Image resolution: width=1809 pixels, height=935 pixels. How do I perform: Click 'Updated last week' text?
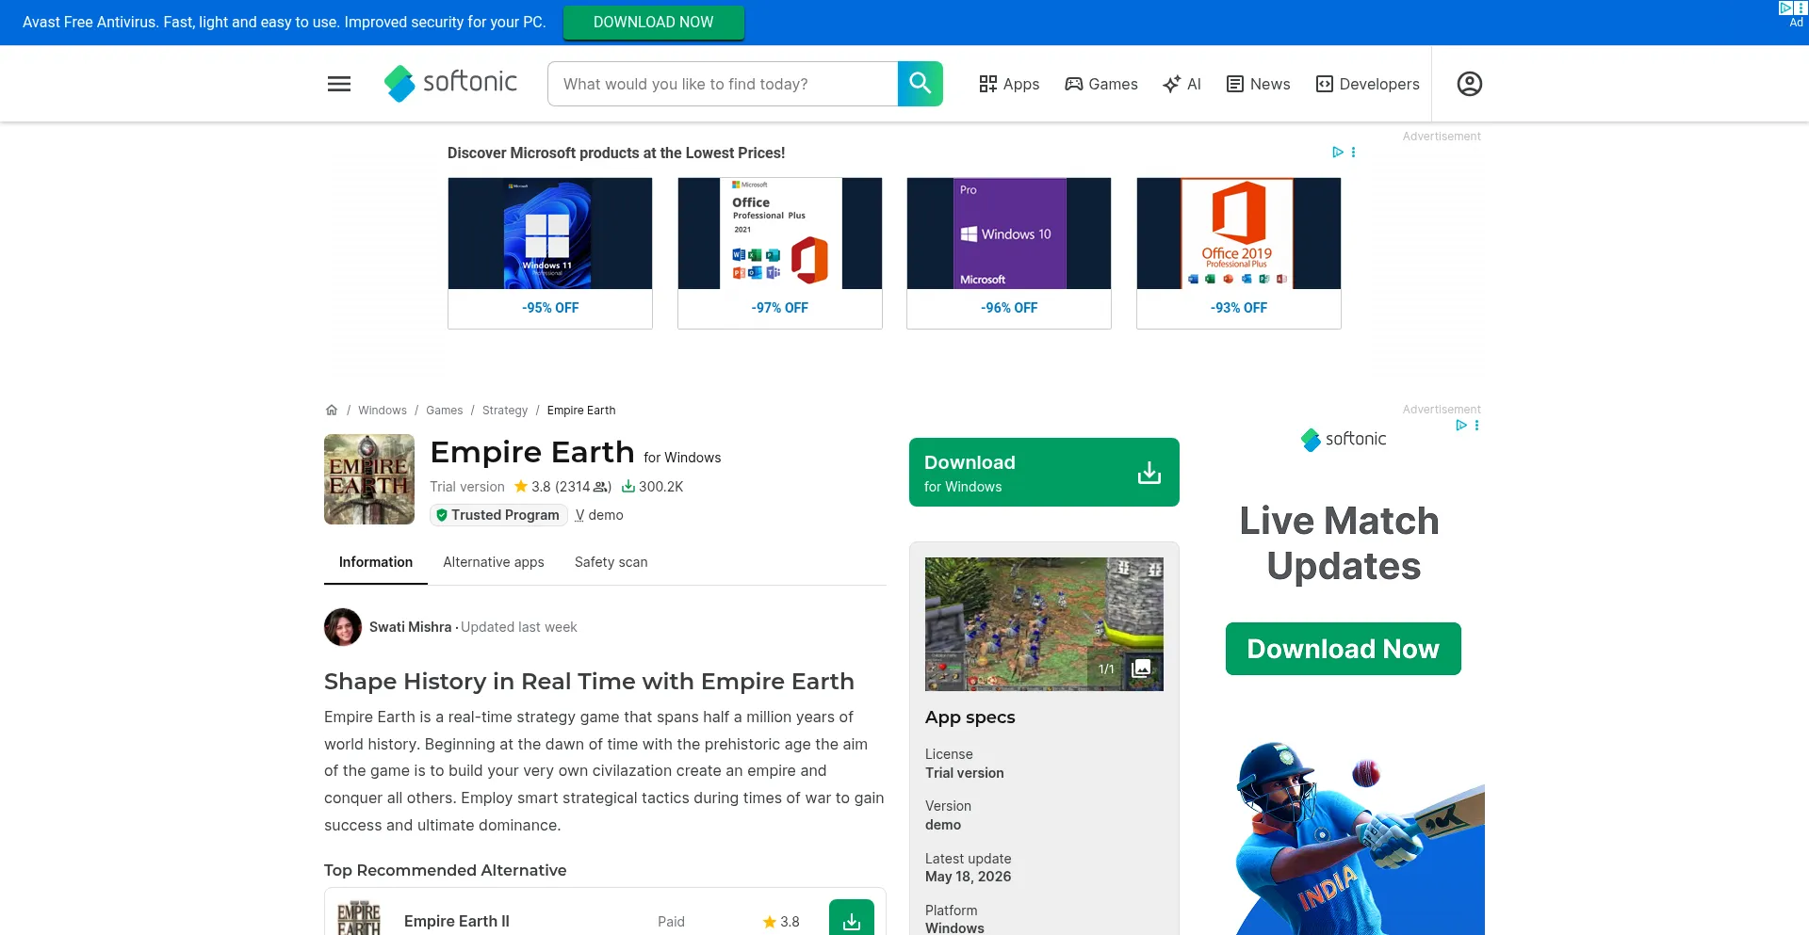(519, 627)
